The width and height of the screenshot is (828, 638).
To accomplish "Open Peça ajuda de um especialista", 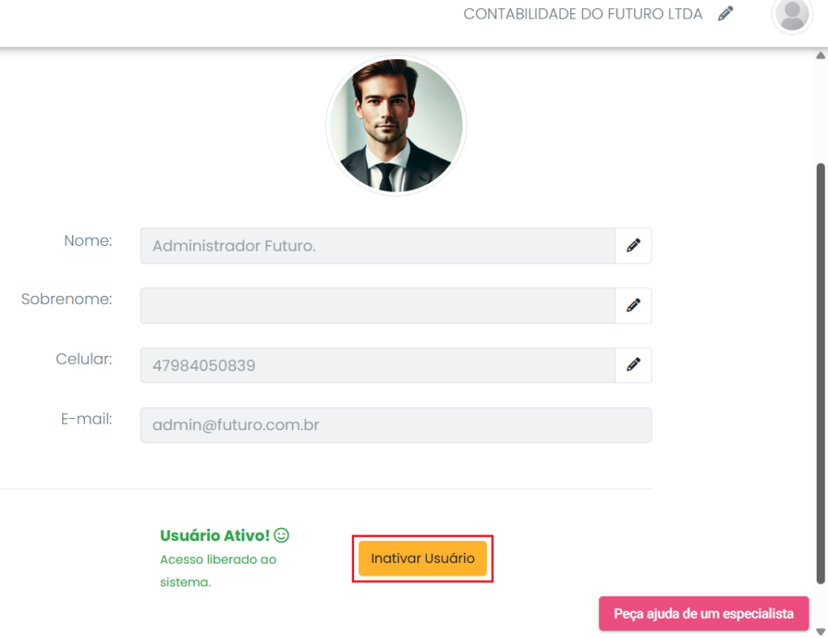I will coord(703,614).
